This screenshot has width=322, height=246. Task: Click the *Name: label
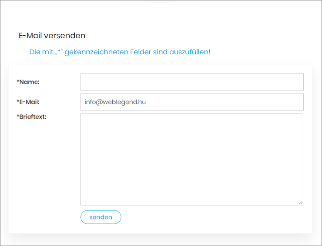pyautogui.click(x=28, y=82)
